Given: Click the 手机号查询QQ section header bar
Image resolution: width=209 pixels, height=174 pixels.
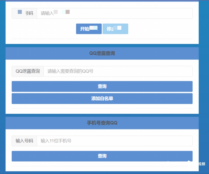Looking at the screenshot, I should (102, 123).
